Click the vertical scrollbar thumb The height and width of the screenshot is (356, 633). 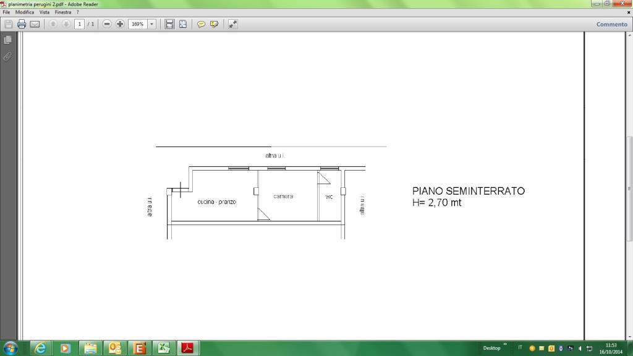tap(629, 189)
